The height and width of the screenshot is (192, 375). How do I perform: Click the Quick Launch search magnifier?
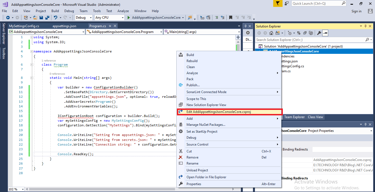coord(344,3)
